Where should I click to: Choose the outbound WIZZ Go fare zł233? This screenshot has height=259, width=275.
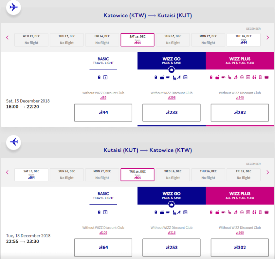(171, 113)
